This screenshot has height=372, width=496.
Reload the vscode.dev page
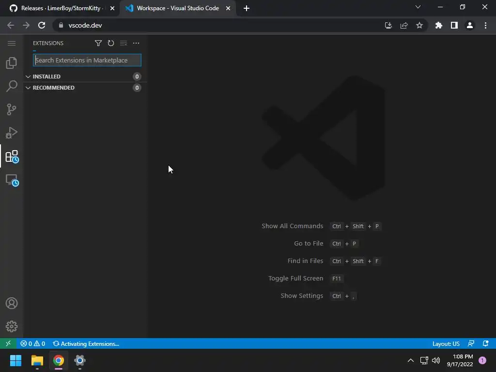(42, 25)
